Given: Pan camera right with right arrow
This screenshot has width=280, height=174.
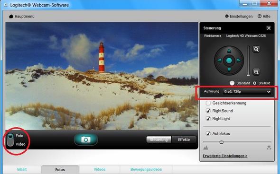Looking at the screenshot, I should [x=239, y=61].
